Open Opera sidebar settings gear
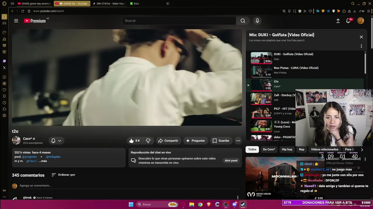Image resolution: width=373 pixels, height=209 pixels. 4,116
